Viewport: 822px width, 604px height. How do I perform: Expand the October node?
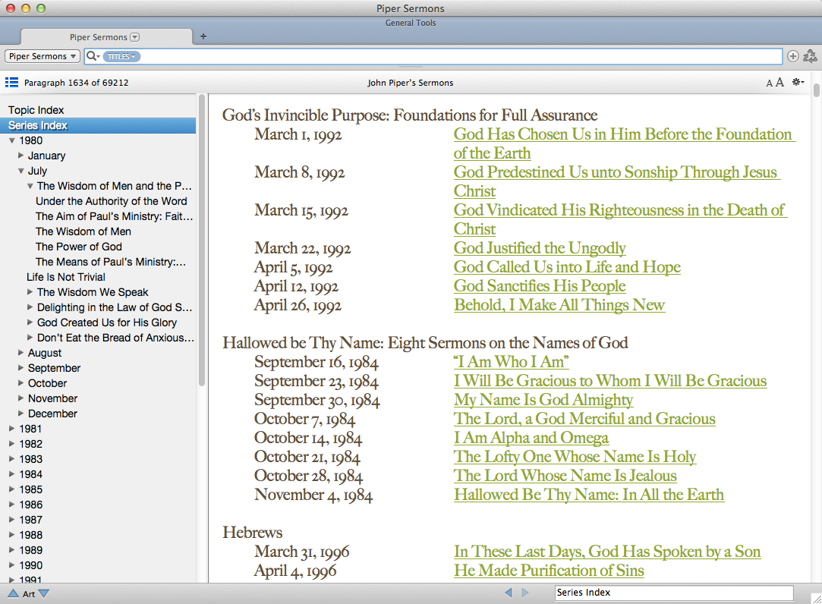(x=21, y=382)
